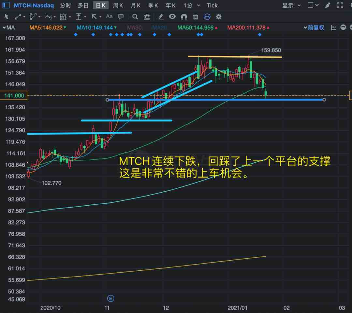Viewport: 352px width, 313px height.
Task: Delete drawings with the trash icon
Action: tap(196, 17)
